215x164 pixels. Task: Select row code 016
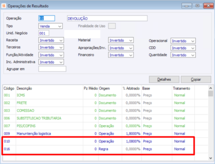coord(105,149)
